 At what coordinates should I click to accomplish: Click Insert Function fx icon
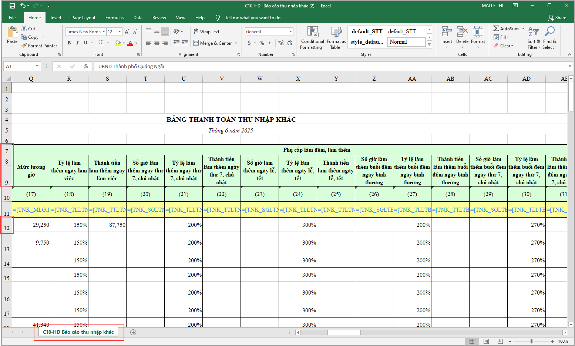point(86,66)
